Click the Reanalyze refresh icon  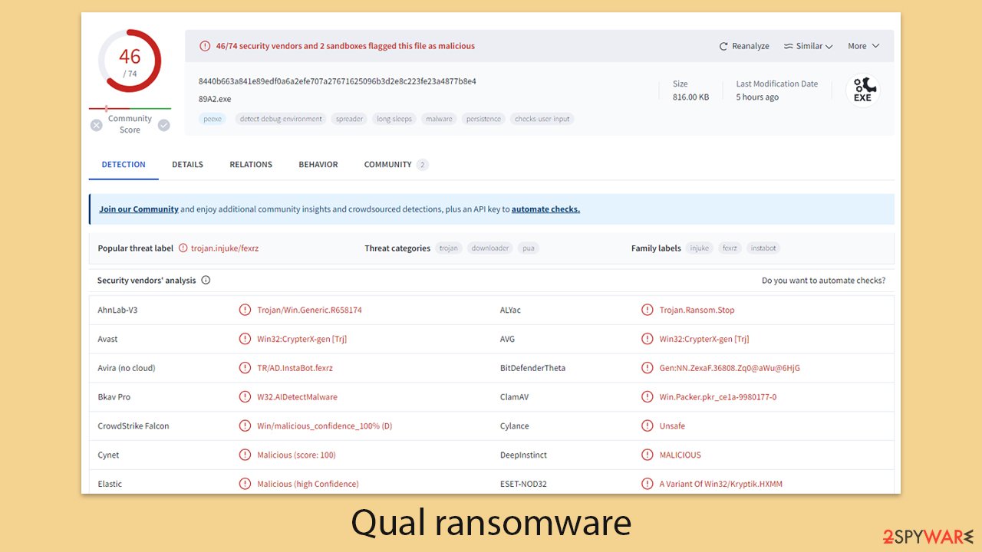click(x=722, y=46)
